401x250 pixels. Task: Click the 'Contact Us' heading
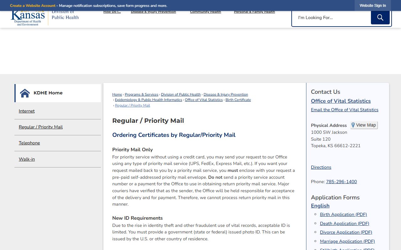[x=325, y=92]
